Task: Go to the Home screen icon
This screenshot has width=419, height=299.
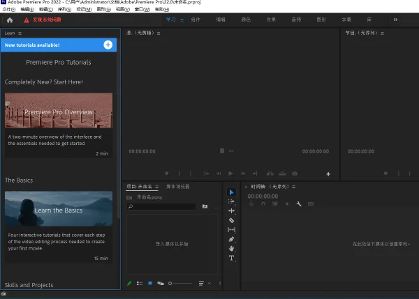Action: (10, 20)
